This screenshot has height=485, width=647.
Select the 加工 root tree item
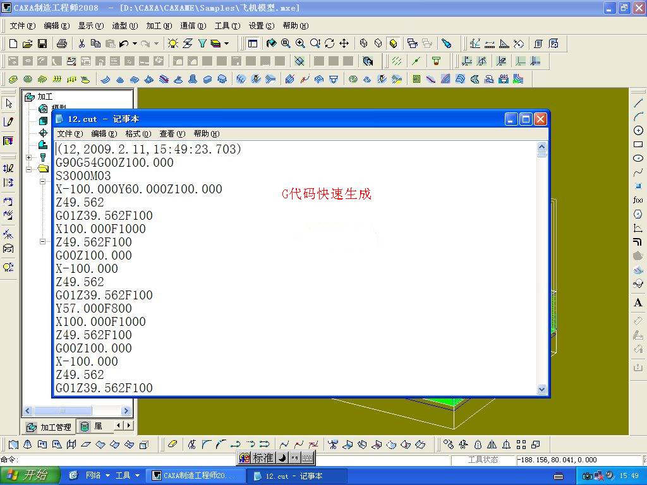[x=45, y=97]
